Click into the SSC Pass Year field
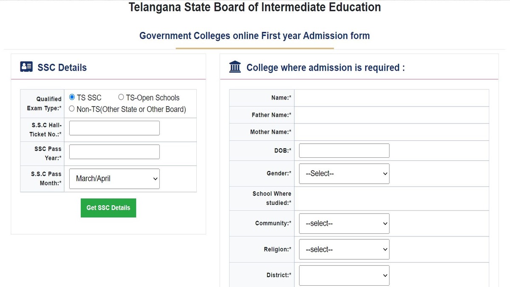This screenshot has height=287, width=510. [114, 152]
